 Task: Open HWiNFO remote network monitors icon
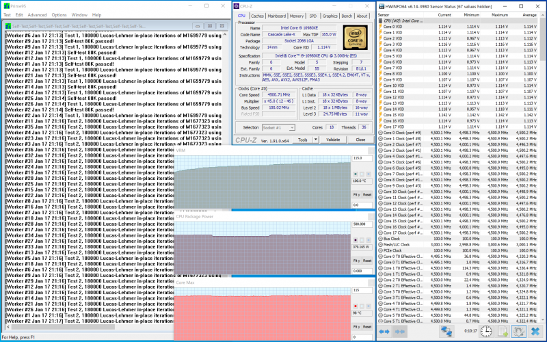[x=446, y=331]
